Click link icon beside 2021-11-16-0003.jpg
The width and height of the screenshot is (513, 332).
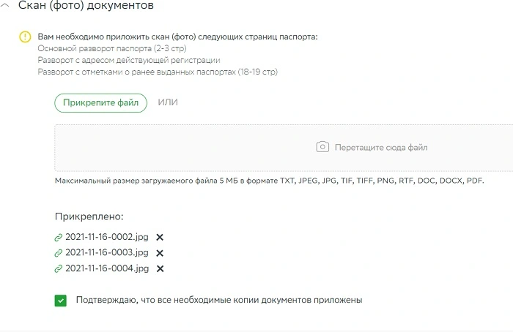(x=58, y=253)
